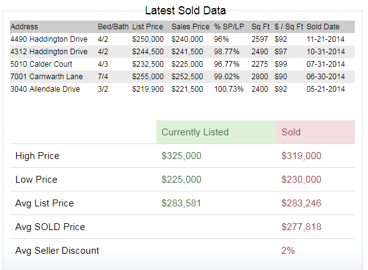Click the $230,000 sold low price
Screen dimensions: 368x270
(x=301, y=180)
